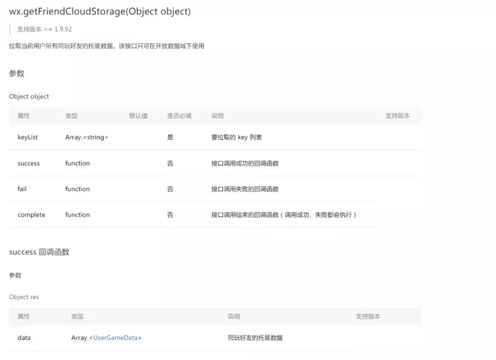
Task: Select '接口调用成功的回调函数' description
Action: pos(245,163)
